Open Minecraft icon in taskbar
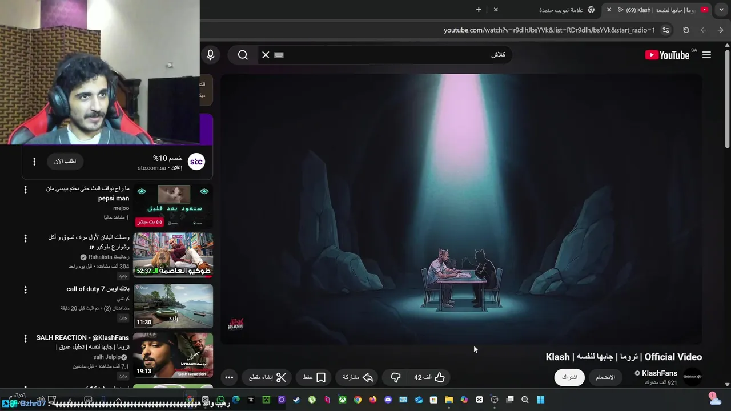 click(x=266, y=400)
